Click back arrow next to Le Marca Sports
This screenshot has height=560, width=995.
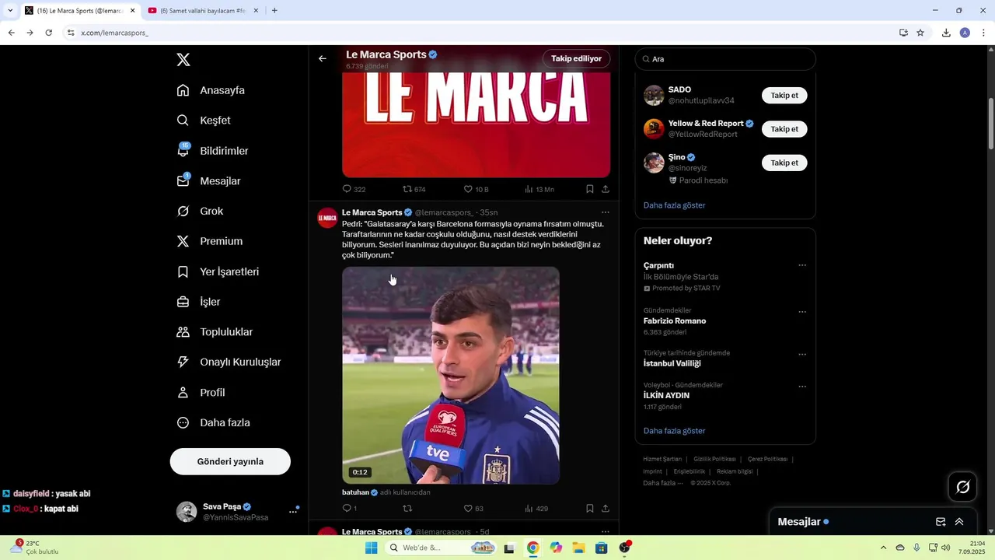[x=322, y=58]
